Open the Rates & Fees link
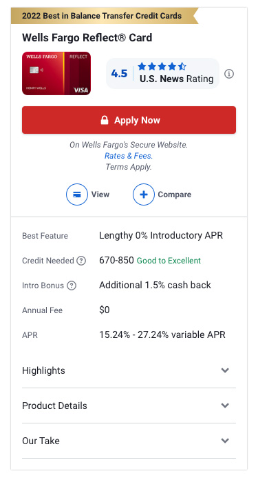 point(129,156)
